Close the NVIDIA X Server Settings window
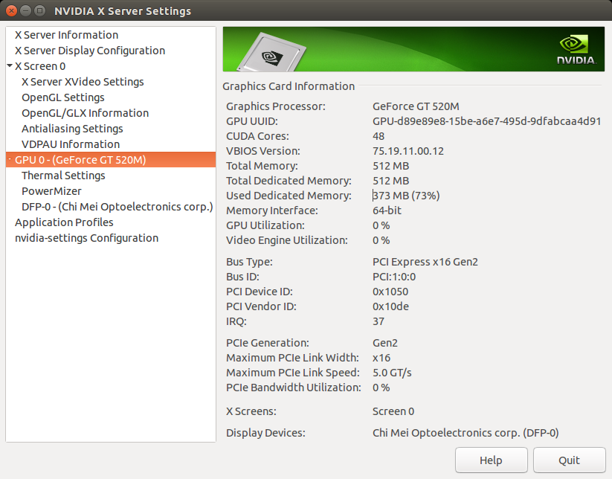 coord(12,10)
